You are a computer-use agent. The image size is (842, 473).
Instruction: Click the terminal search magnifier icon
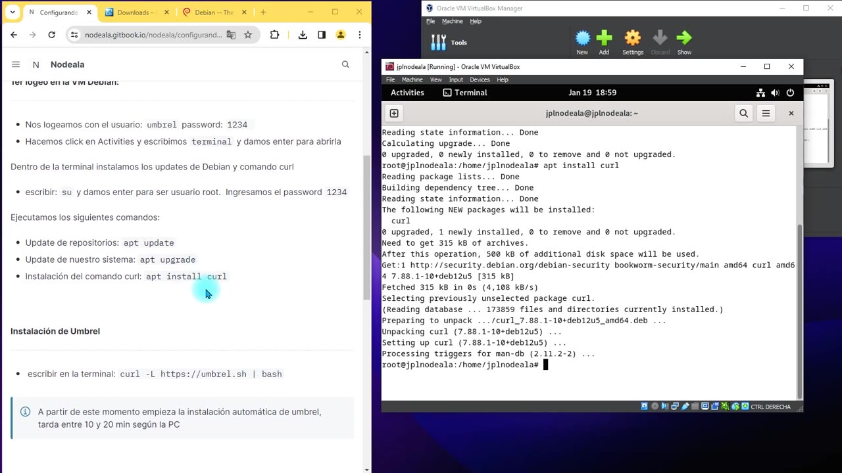744,113
